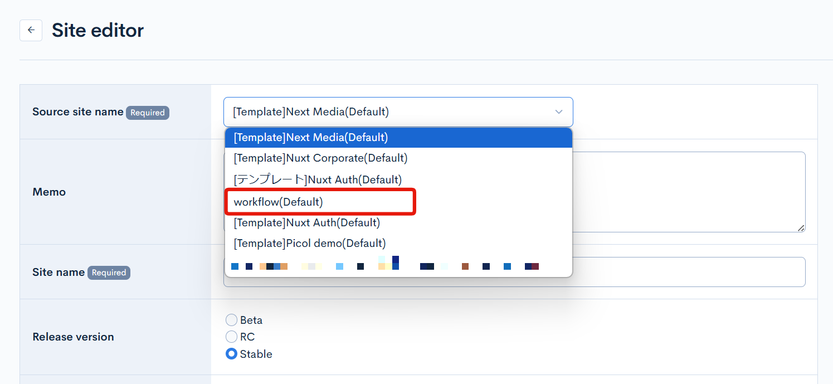Click inside the Memo text area
Screen dimensions: 833x384
click(x=688, y=191)
